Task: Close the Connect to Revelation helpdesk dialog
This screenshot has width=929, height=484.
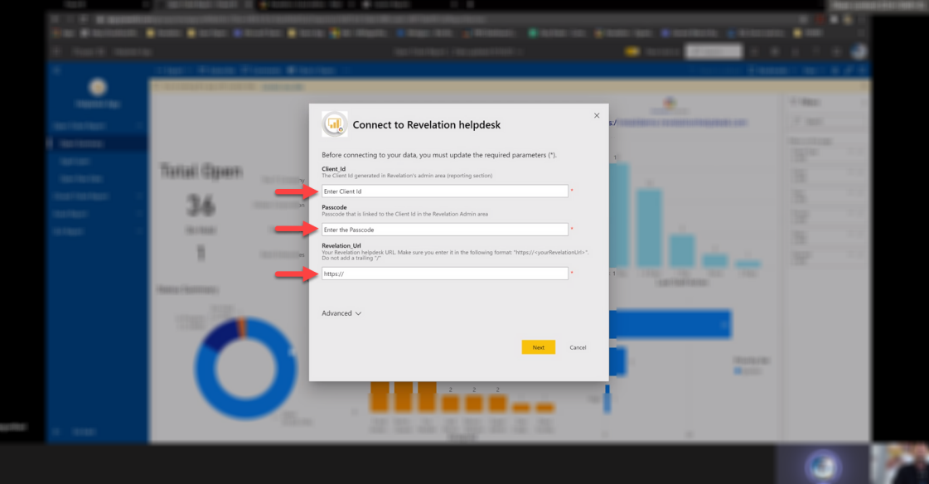Action: coord(597,115)
